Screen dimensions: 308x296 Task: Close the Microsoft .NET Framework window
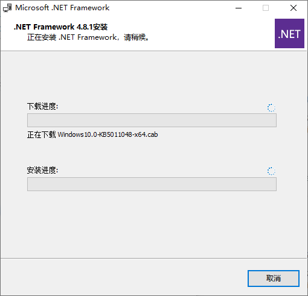point(294,8)
